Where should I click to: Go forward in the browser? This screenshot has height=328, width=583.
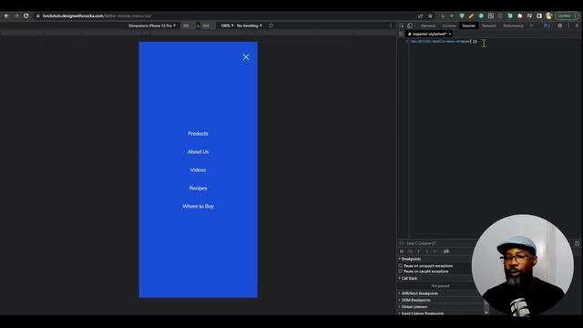click(x=16, y=15)
